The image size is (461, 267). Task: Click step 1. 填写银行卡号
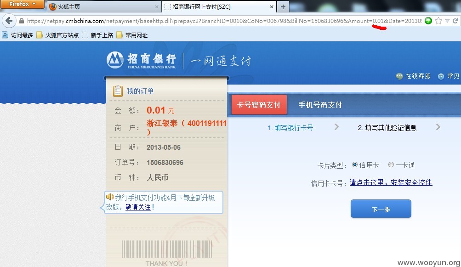click(290, 128)
